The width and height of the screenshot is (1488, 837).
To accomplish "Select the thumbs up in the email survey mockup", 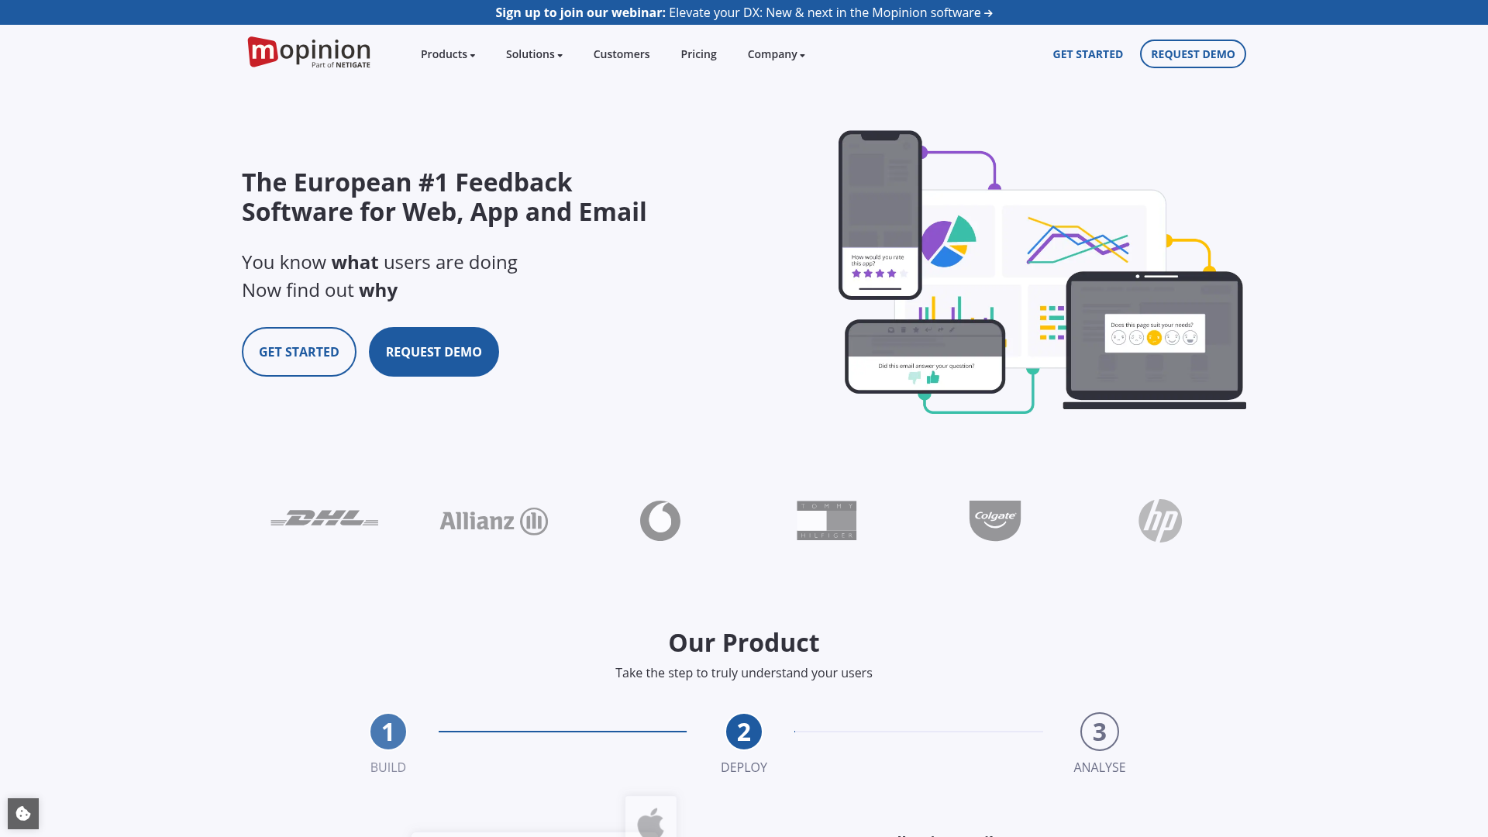I will pos(934,377).
